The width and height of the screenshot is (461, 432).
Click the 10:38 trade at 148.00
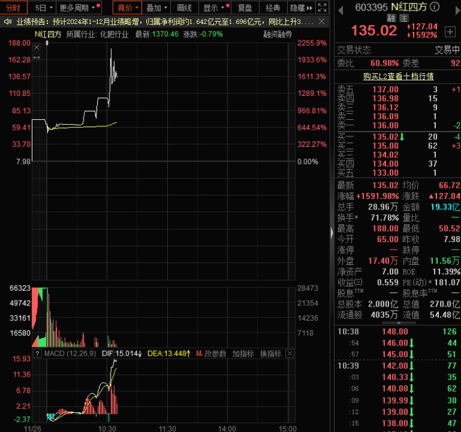tap(395, 332)
